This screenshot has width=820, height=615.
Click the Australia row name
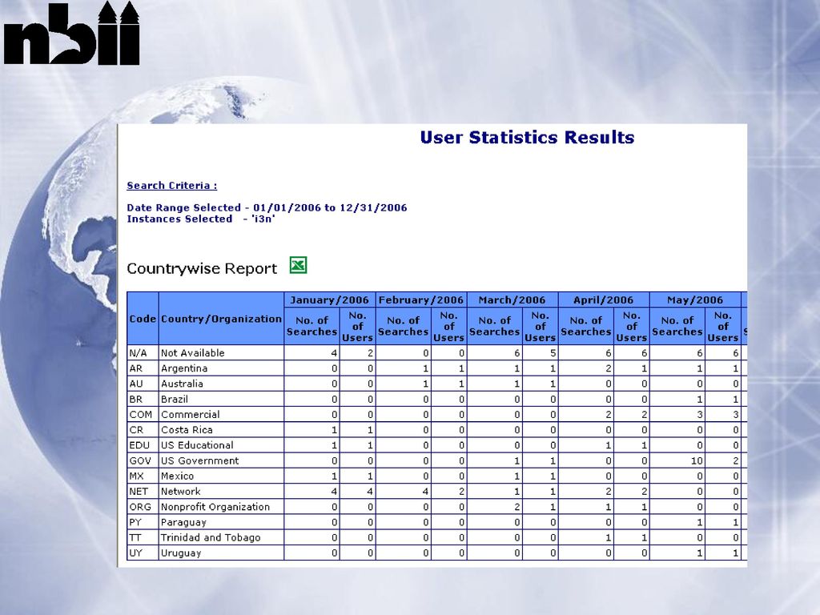tap(182, 384)
